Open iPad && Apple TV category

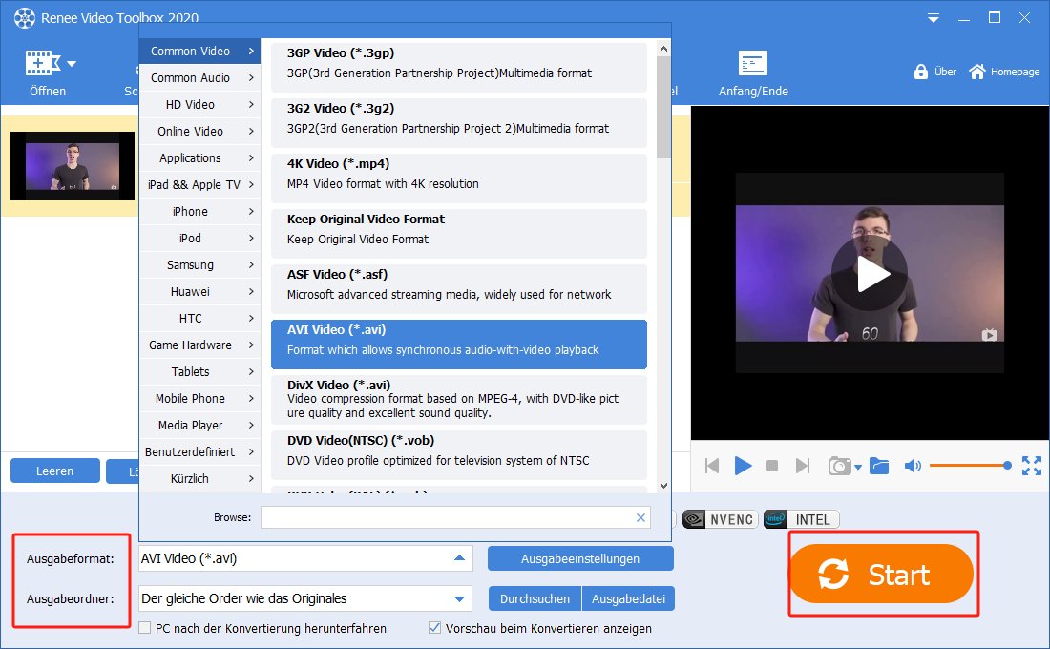point(199,185)
